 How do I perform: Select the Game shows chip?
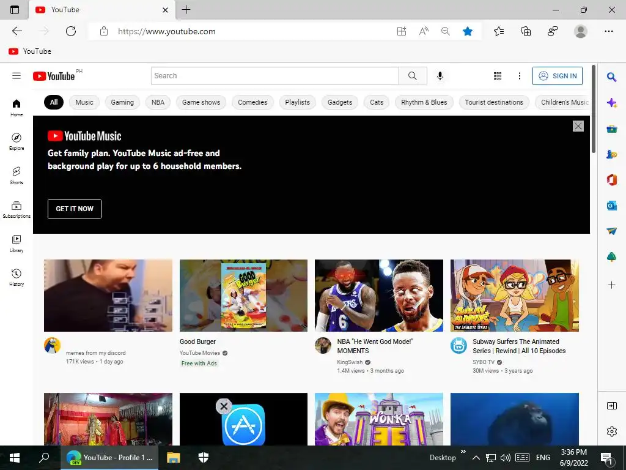click(x=201, y=102)
